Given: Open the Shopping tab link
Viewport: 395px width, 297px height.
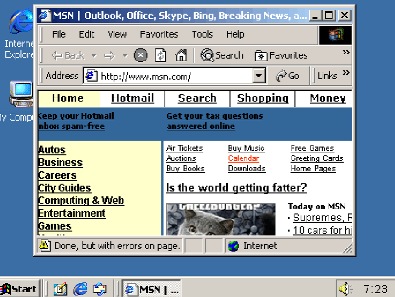Looking at the screenshot, I should click(263, 98).
